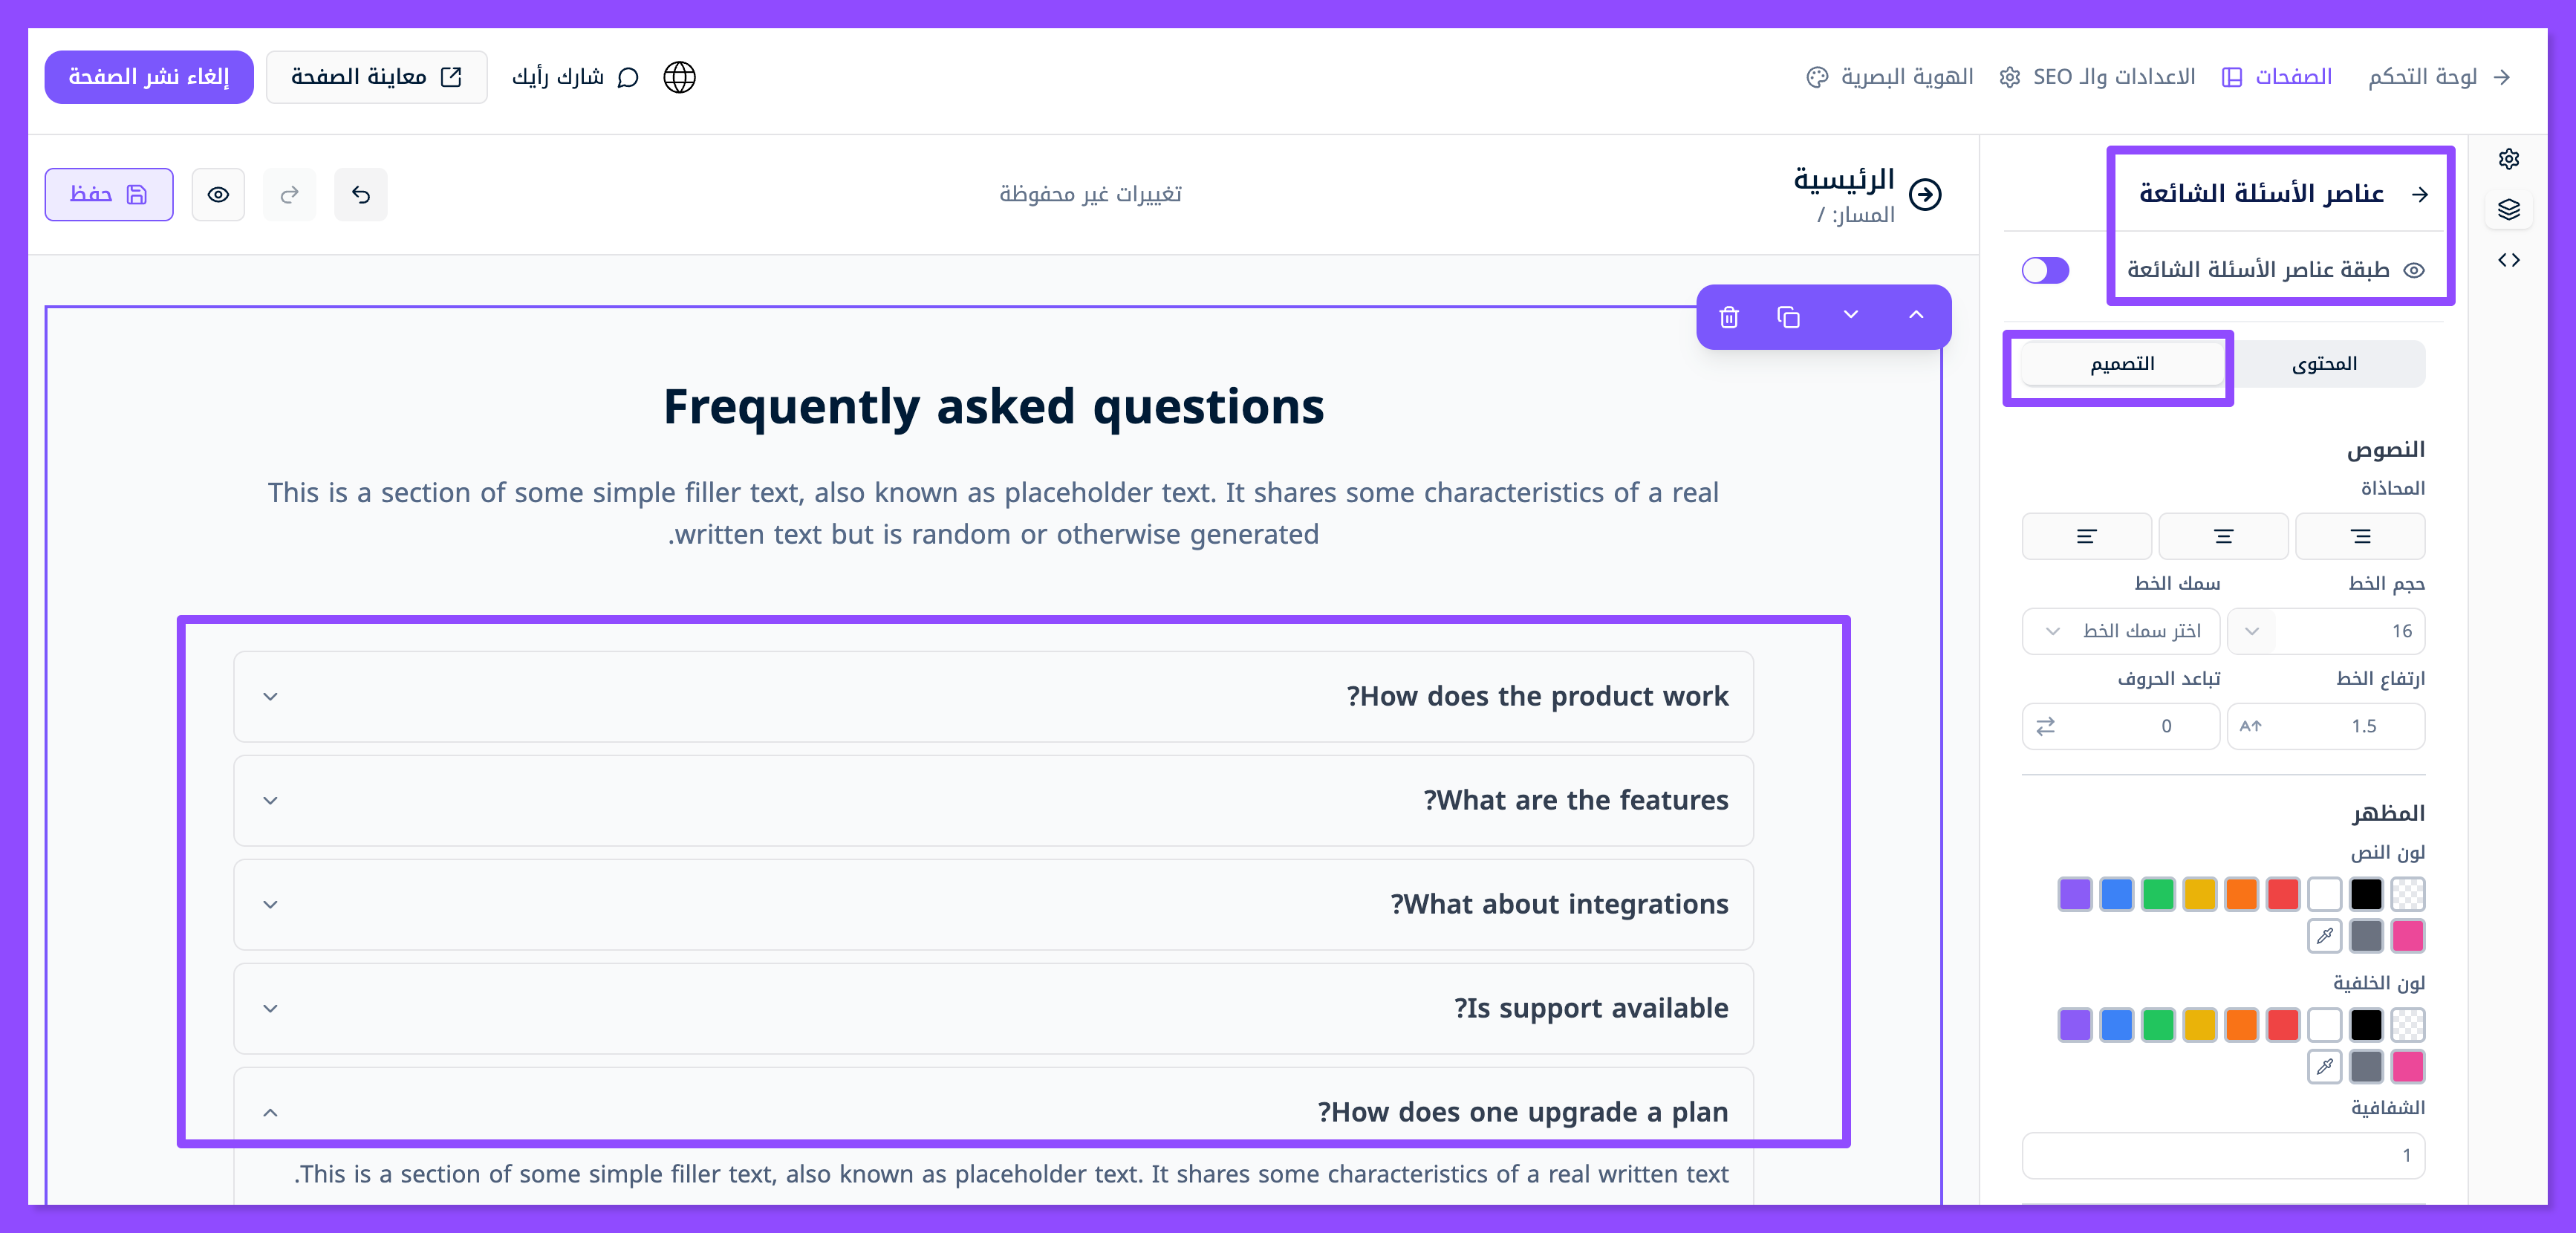
Task: Click the trash delete icon on section toolbar
Action: (1729, 317)
